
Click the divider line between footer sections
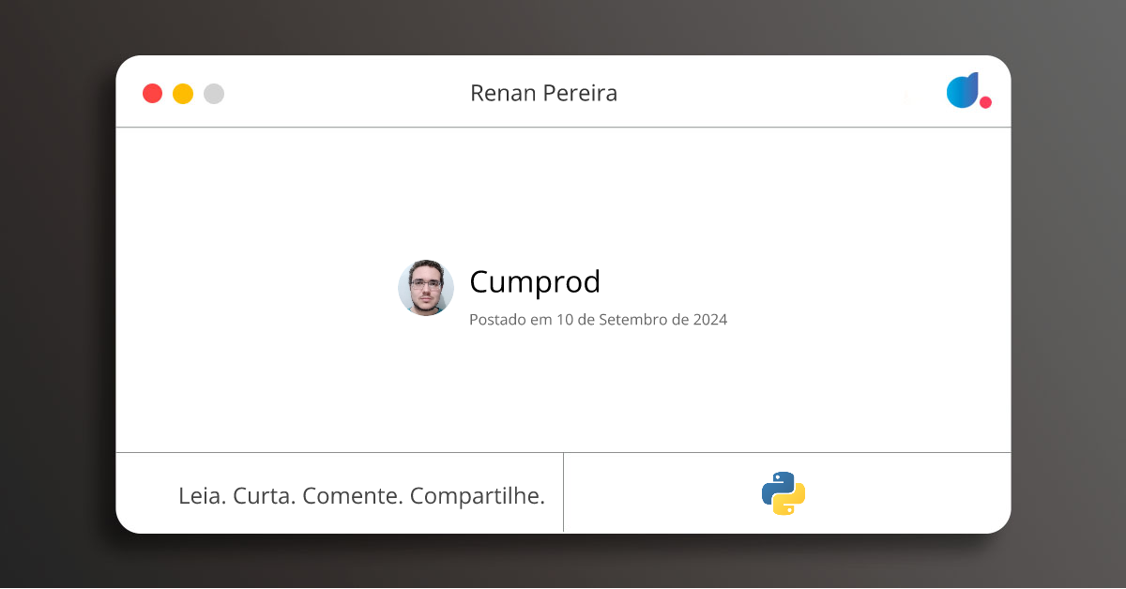coord(564,492)
